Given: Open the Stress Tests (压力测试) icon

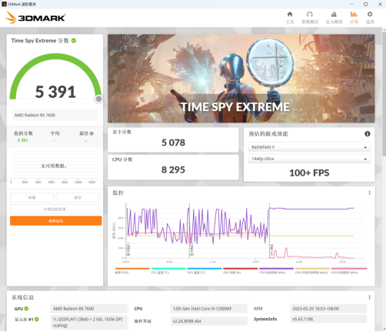Looking at the screenshot, I should tap(334, 17).
